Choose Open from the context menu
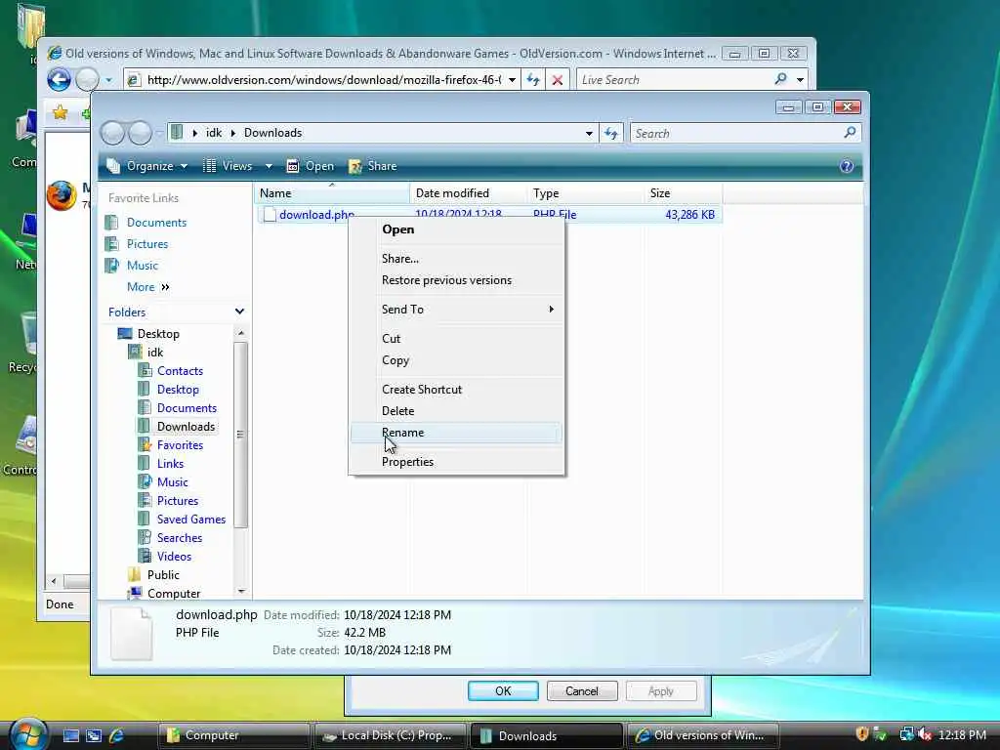This screenshot has height=750, width=1000. 455,229
